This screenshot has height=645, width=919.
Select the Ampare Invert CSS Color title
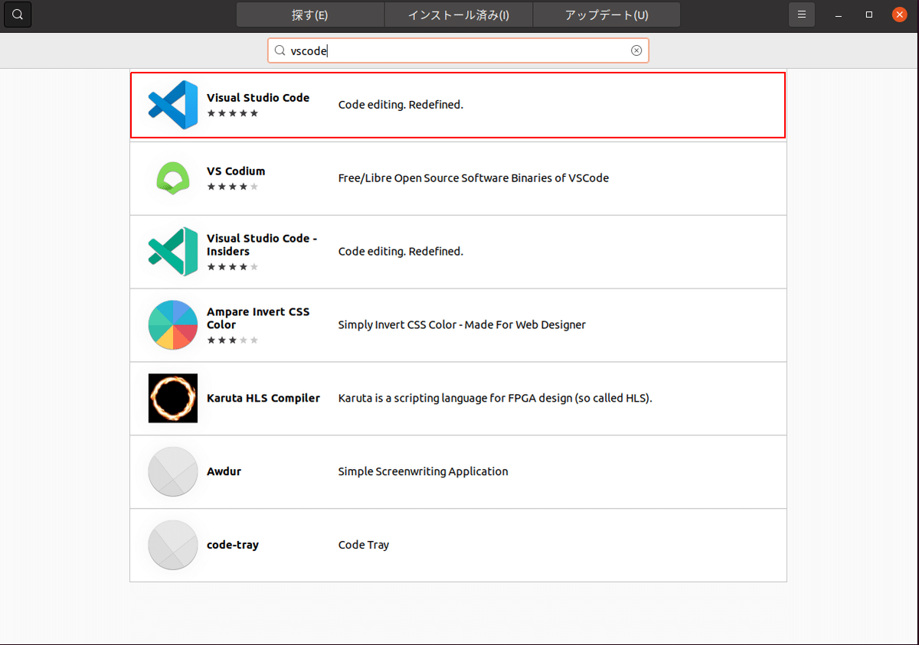258,318
